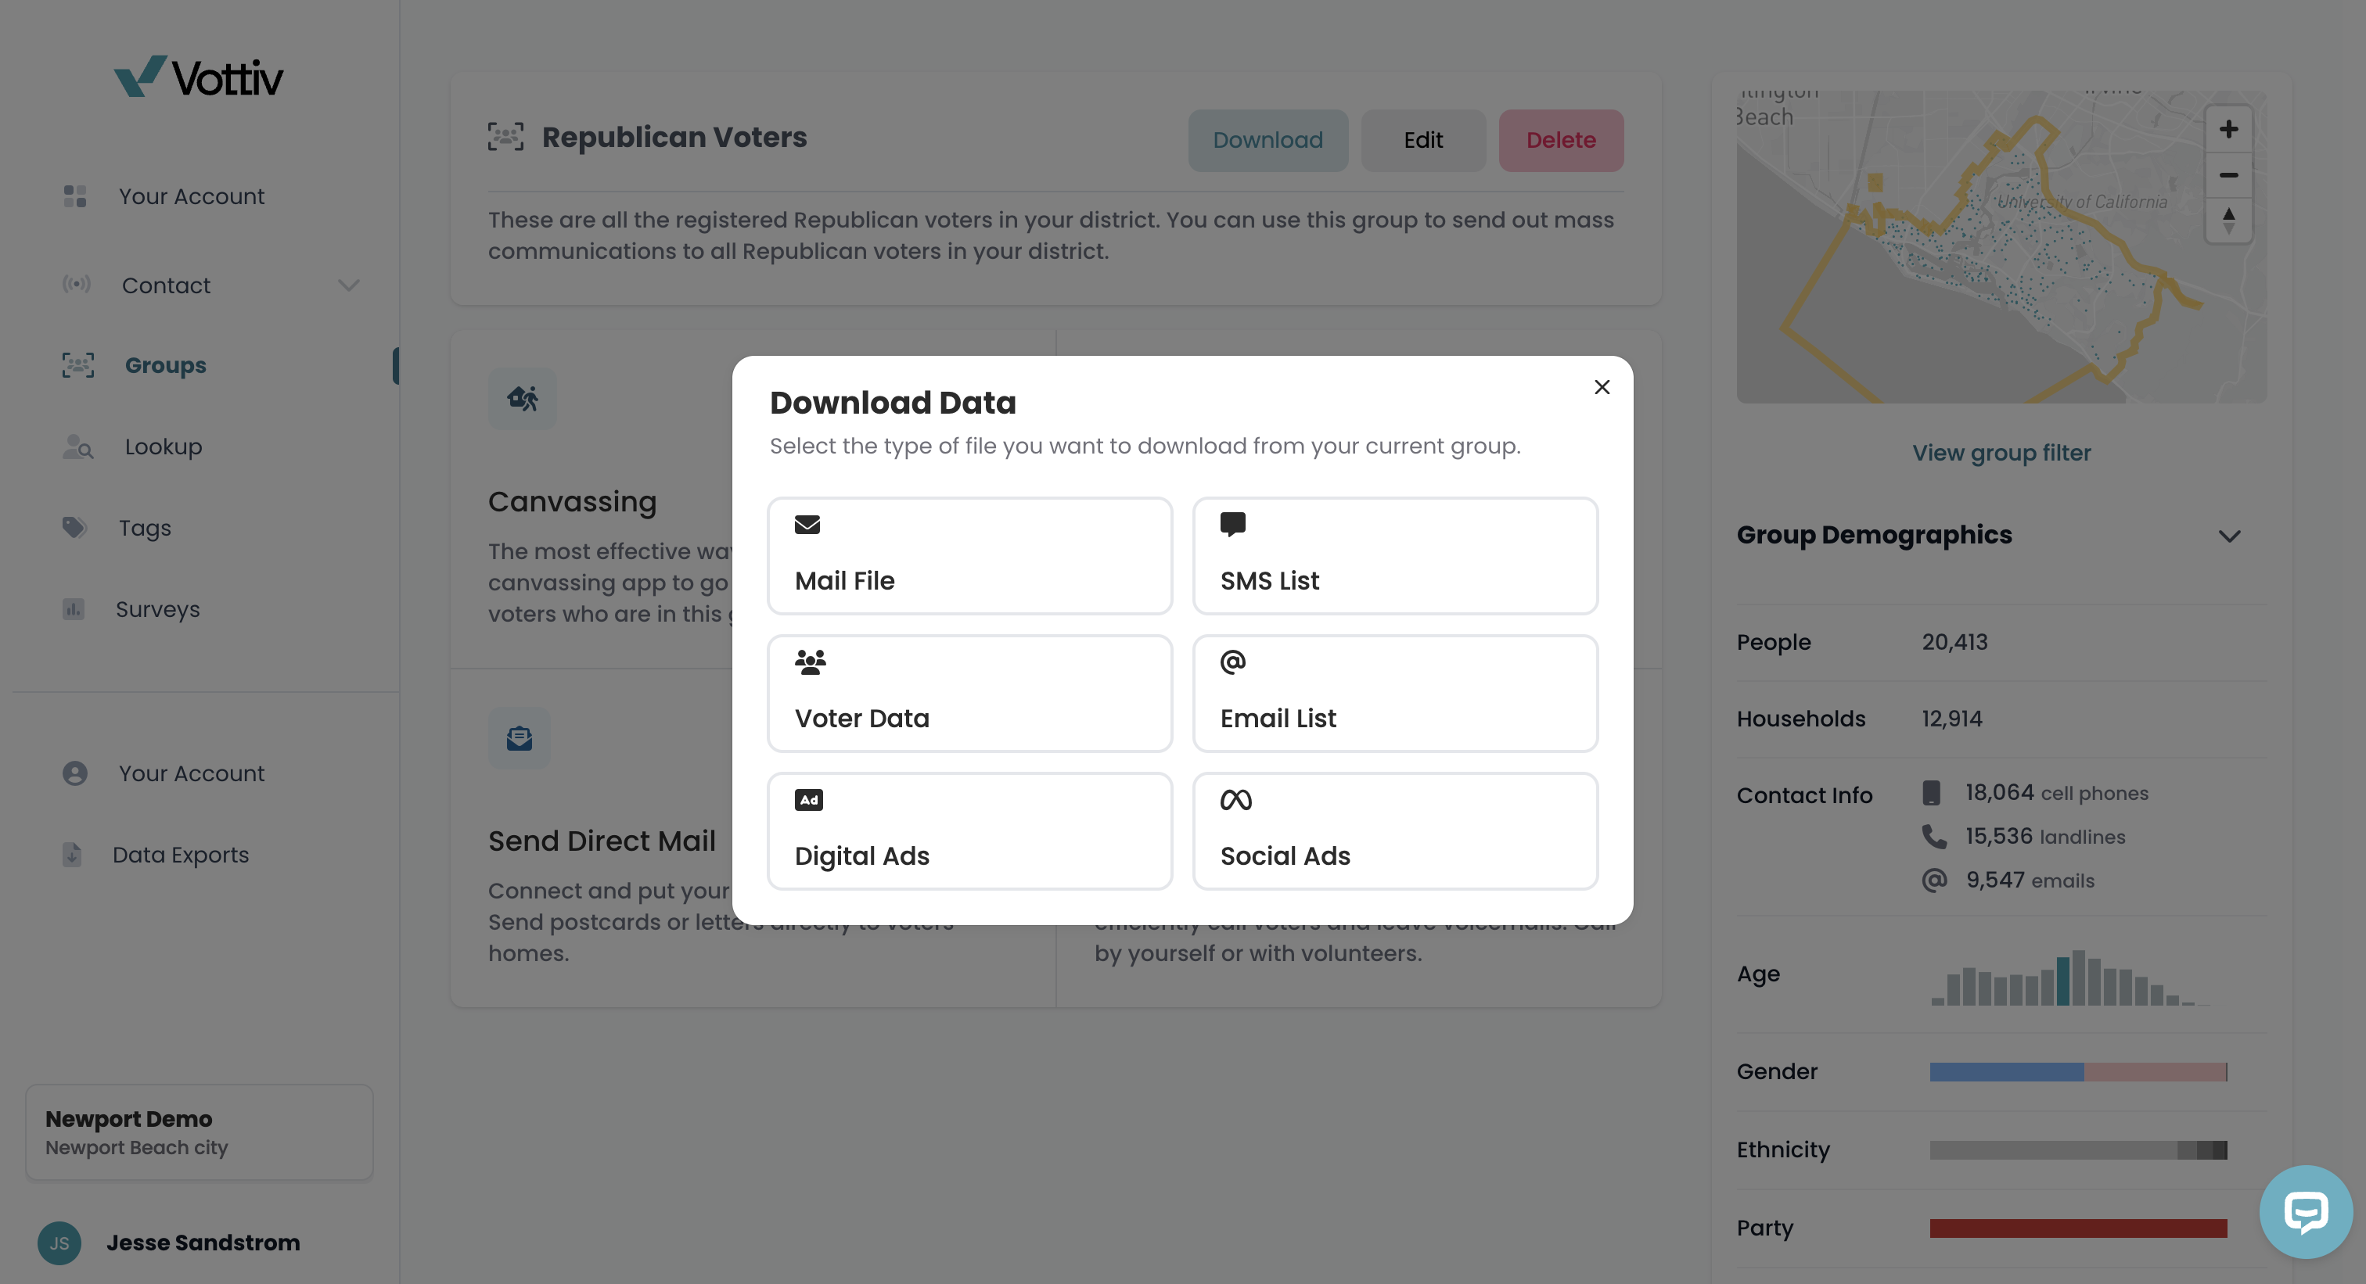Click the JS user avatar
The width and height of the screenshot is (2366, 1284).
pos(59,1243)
